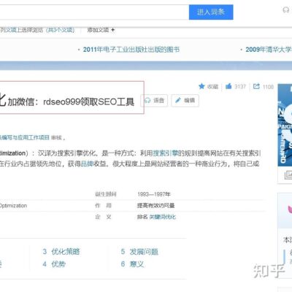
Task: Open the book cover thumbnail image
Action: [x=285, y=125]
